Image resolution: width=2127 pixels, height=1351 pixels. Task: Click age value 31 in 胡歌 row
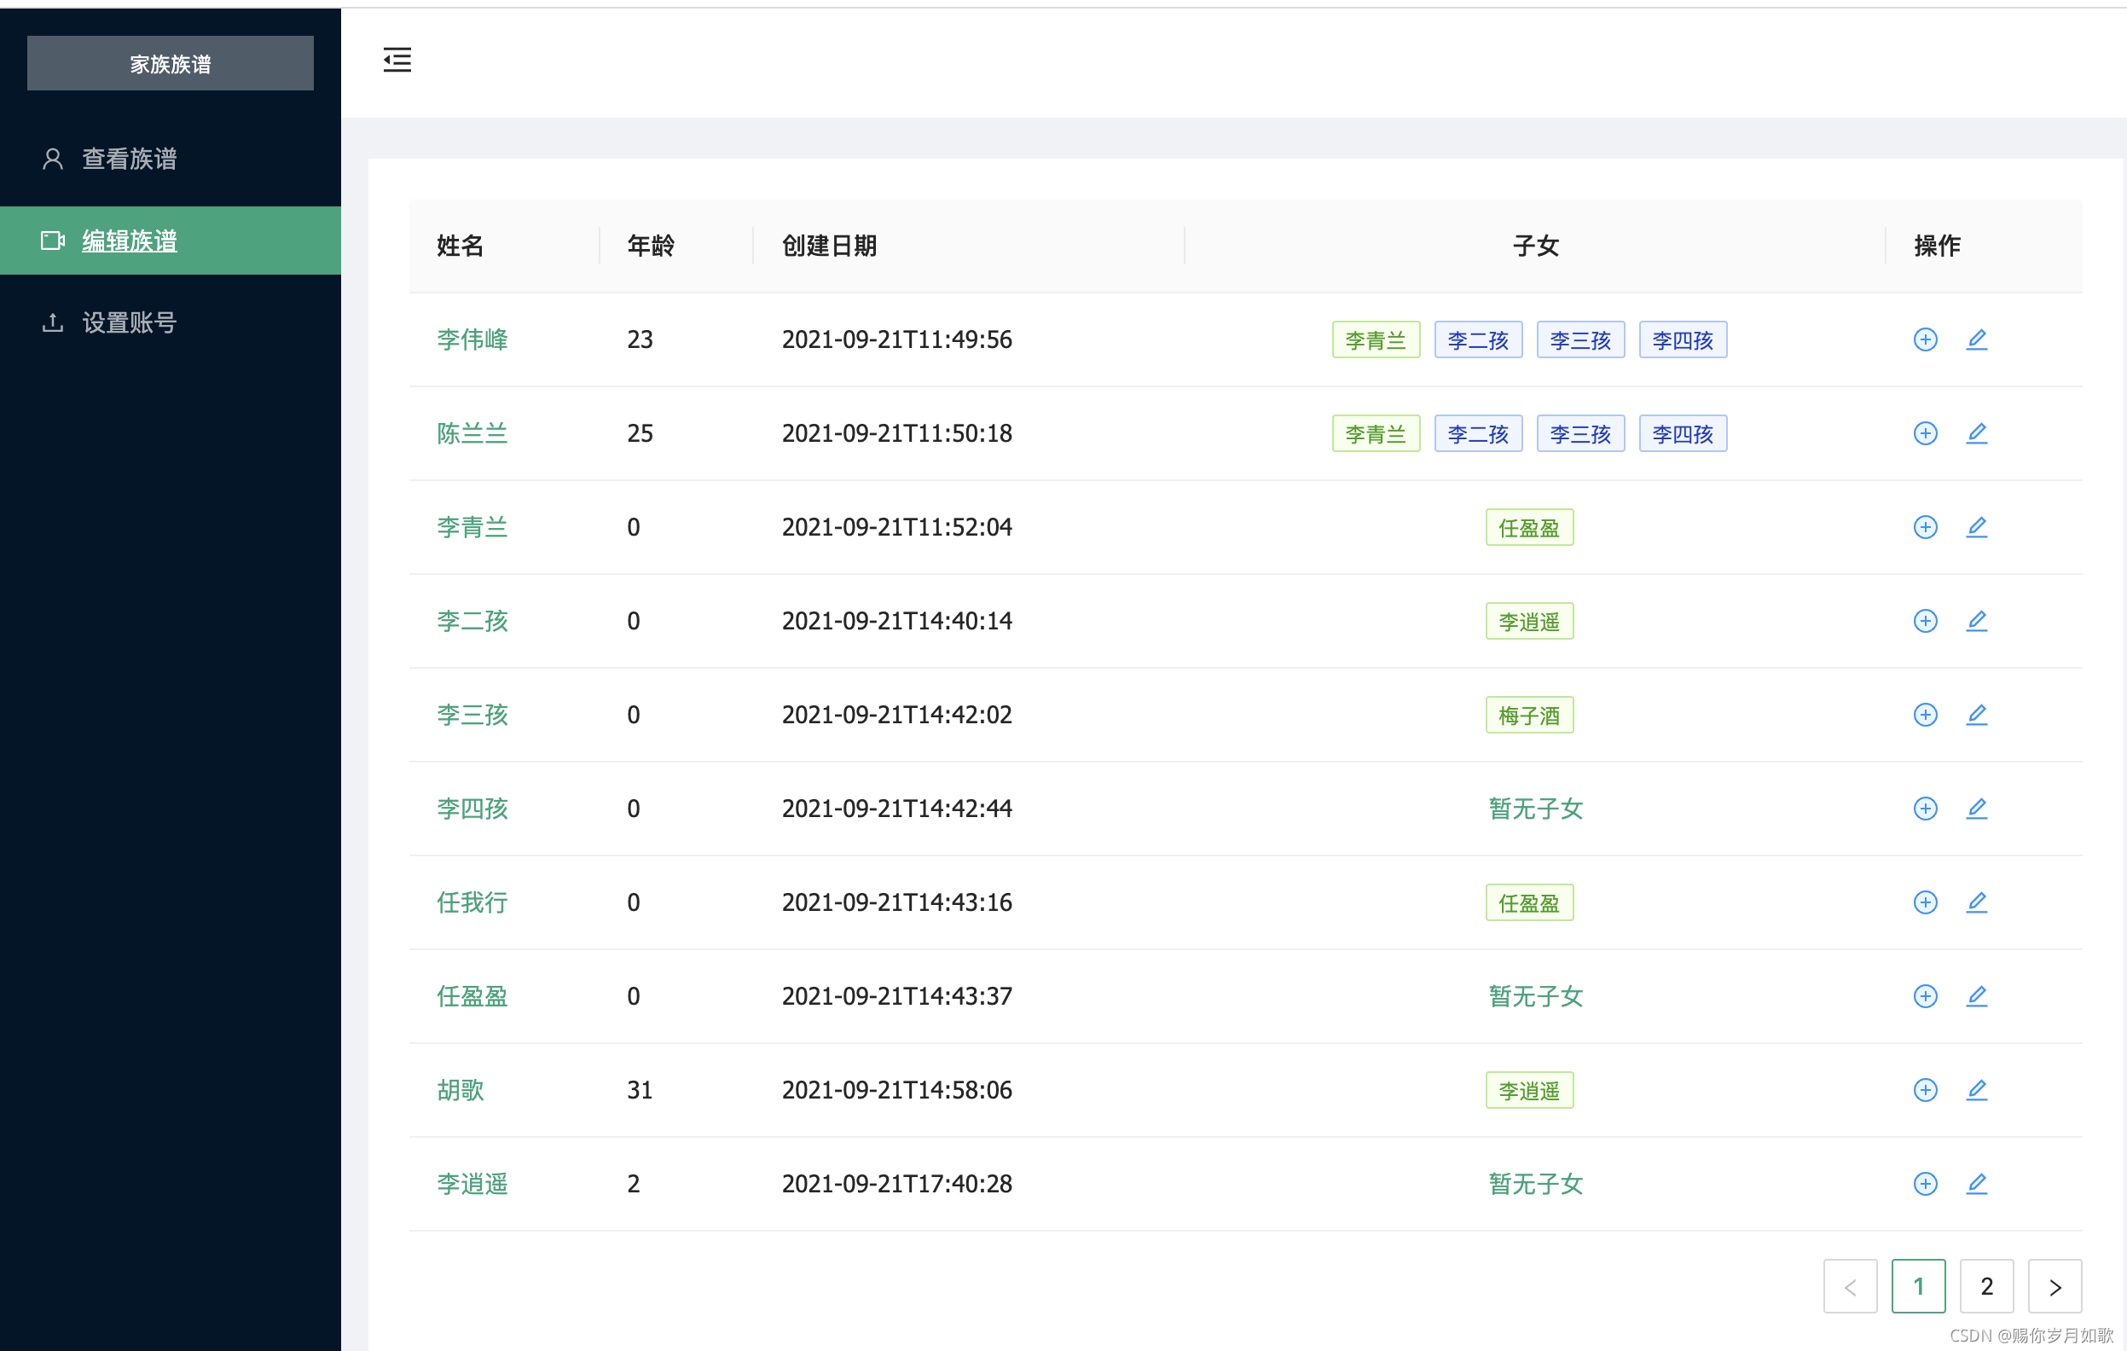coord(640,1089)
